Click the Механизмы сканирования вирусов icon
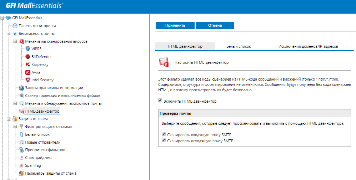The height and width of the screenshot is (180, 356). (21, 41)
